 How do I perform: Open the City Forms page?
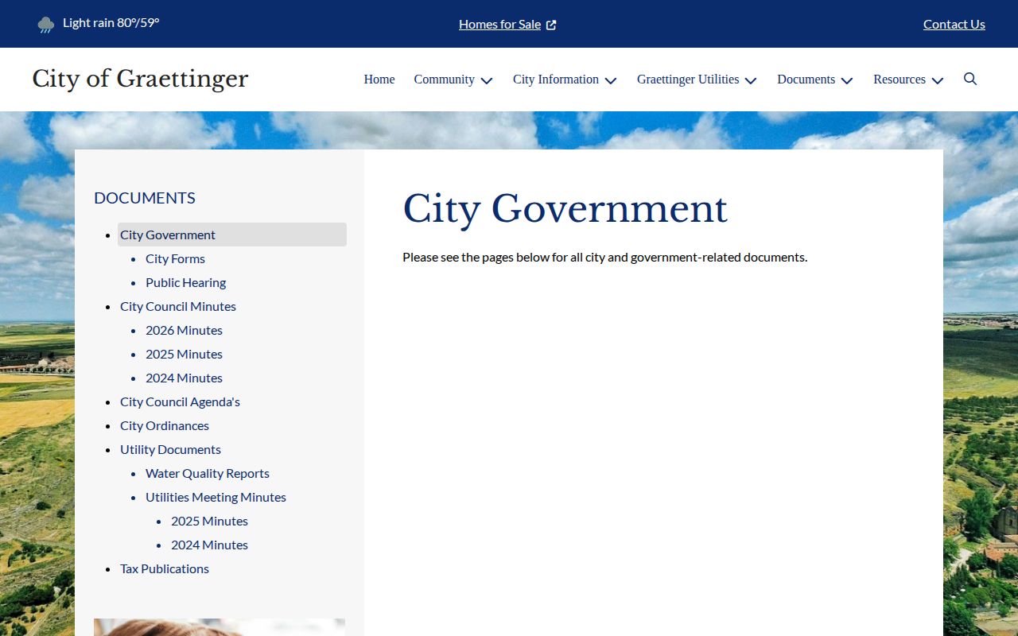(x=175, y=258)
